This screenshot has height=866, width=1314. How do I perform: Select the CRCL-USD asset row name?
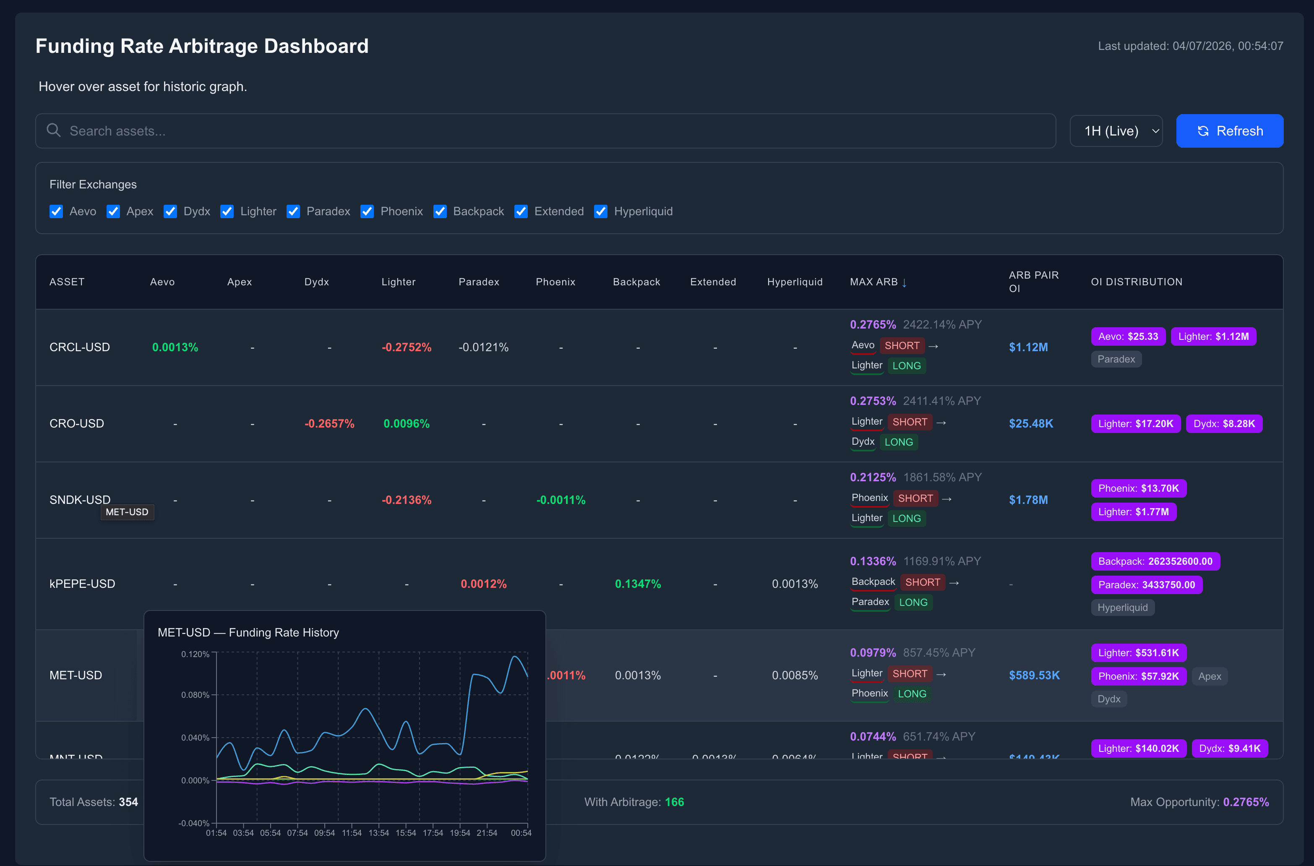click(79, 347)
